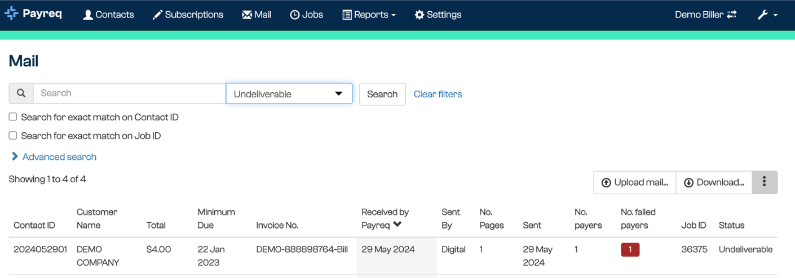Go to Subscriptions
The width and height of the screenshot is (795, 278).
[188, 15]
